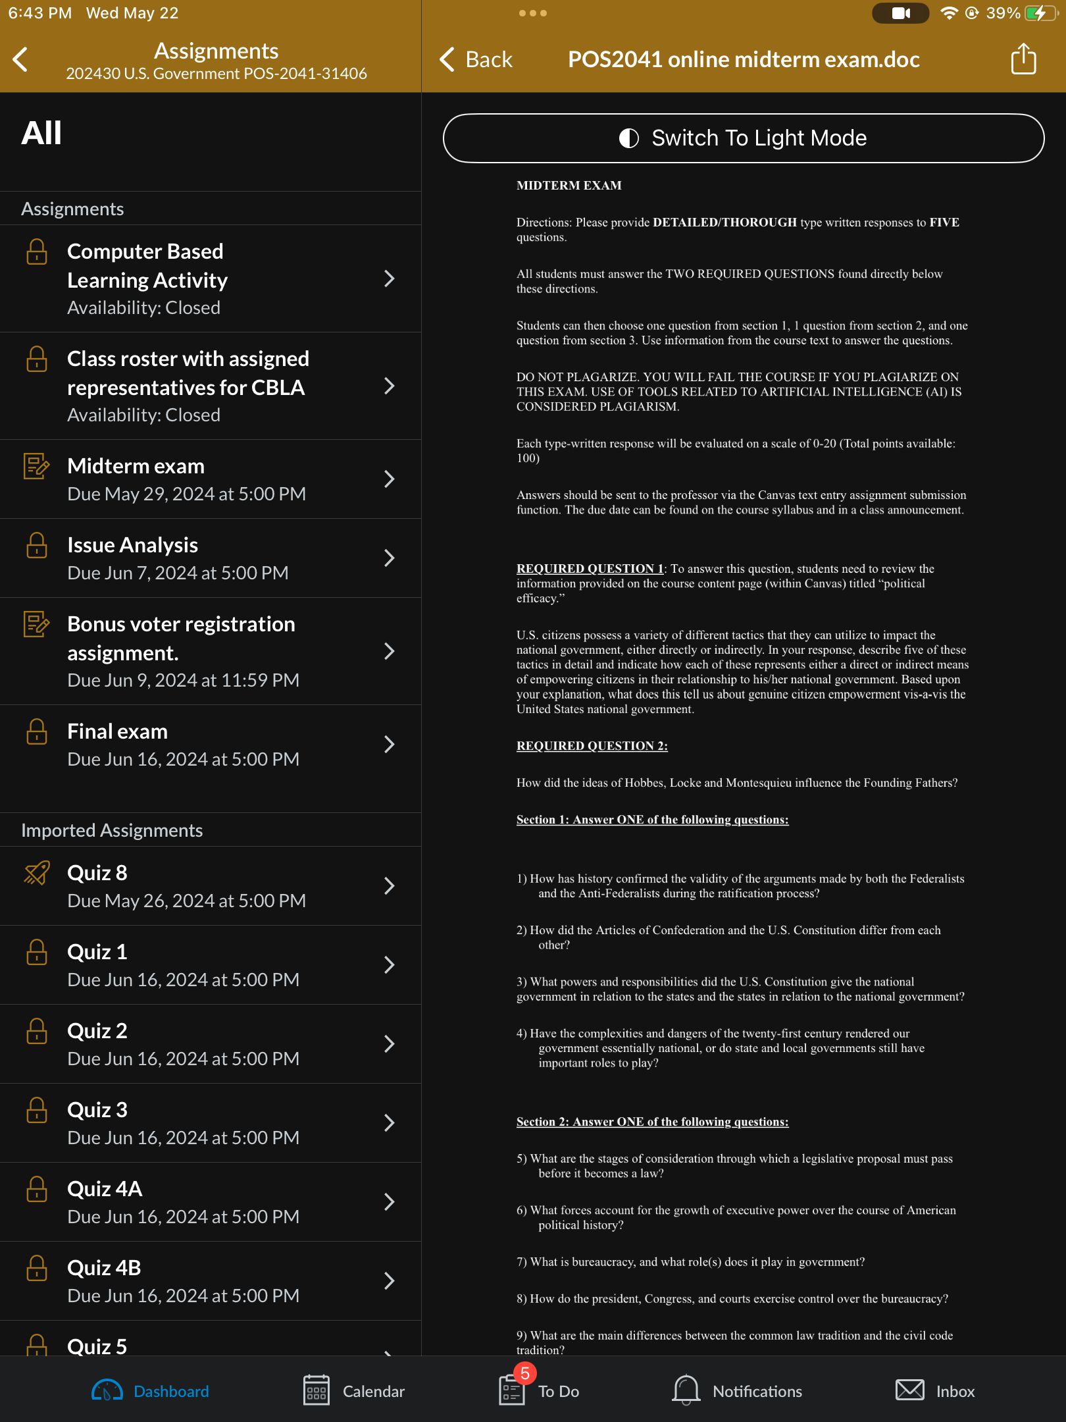Tap the lock icon beside Issue Analysis

click(37, 545)
